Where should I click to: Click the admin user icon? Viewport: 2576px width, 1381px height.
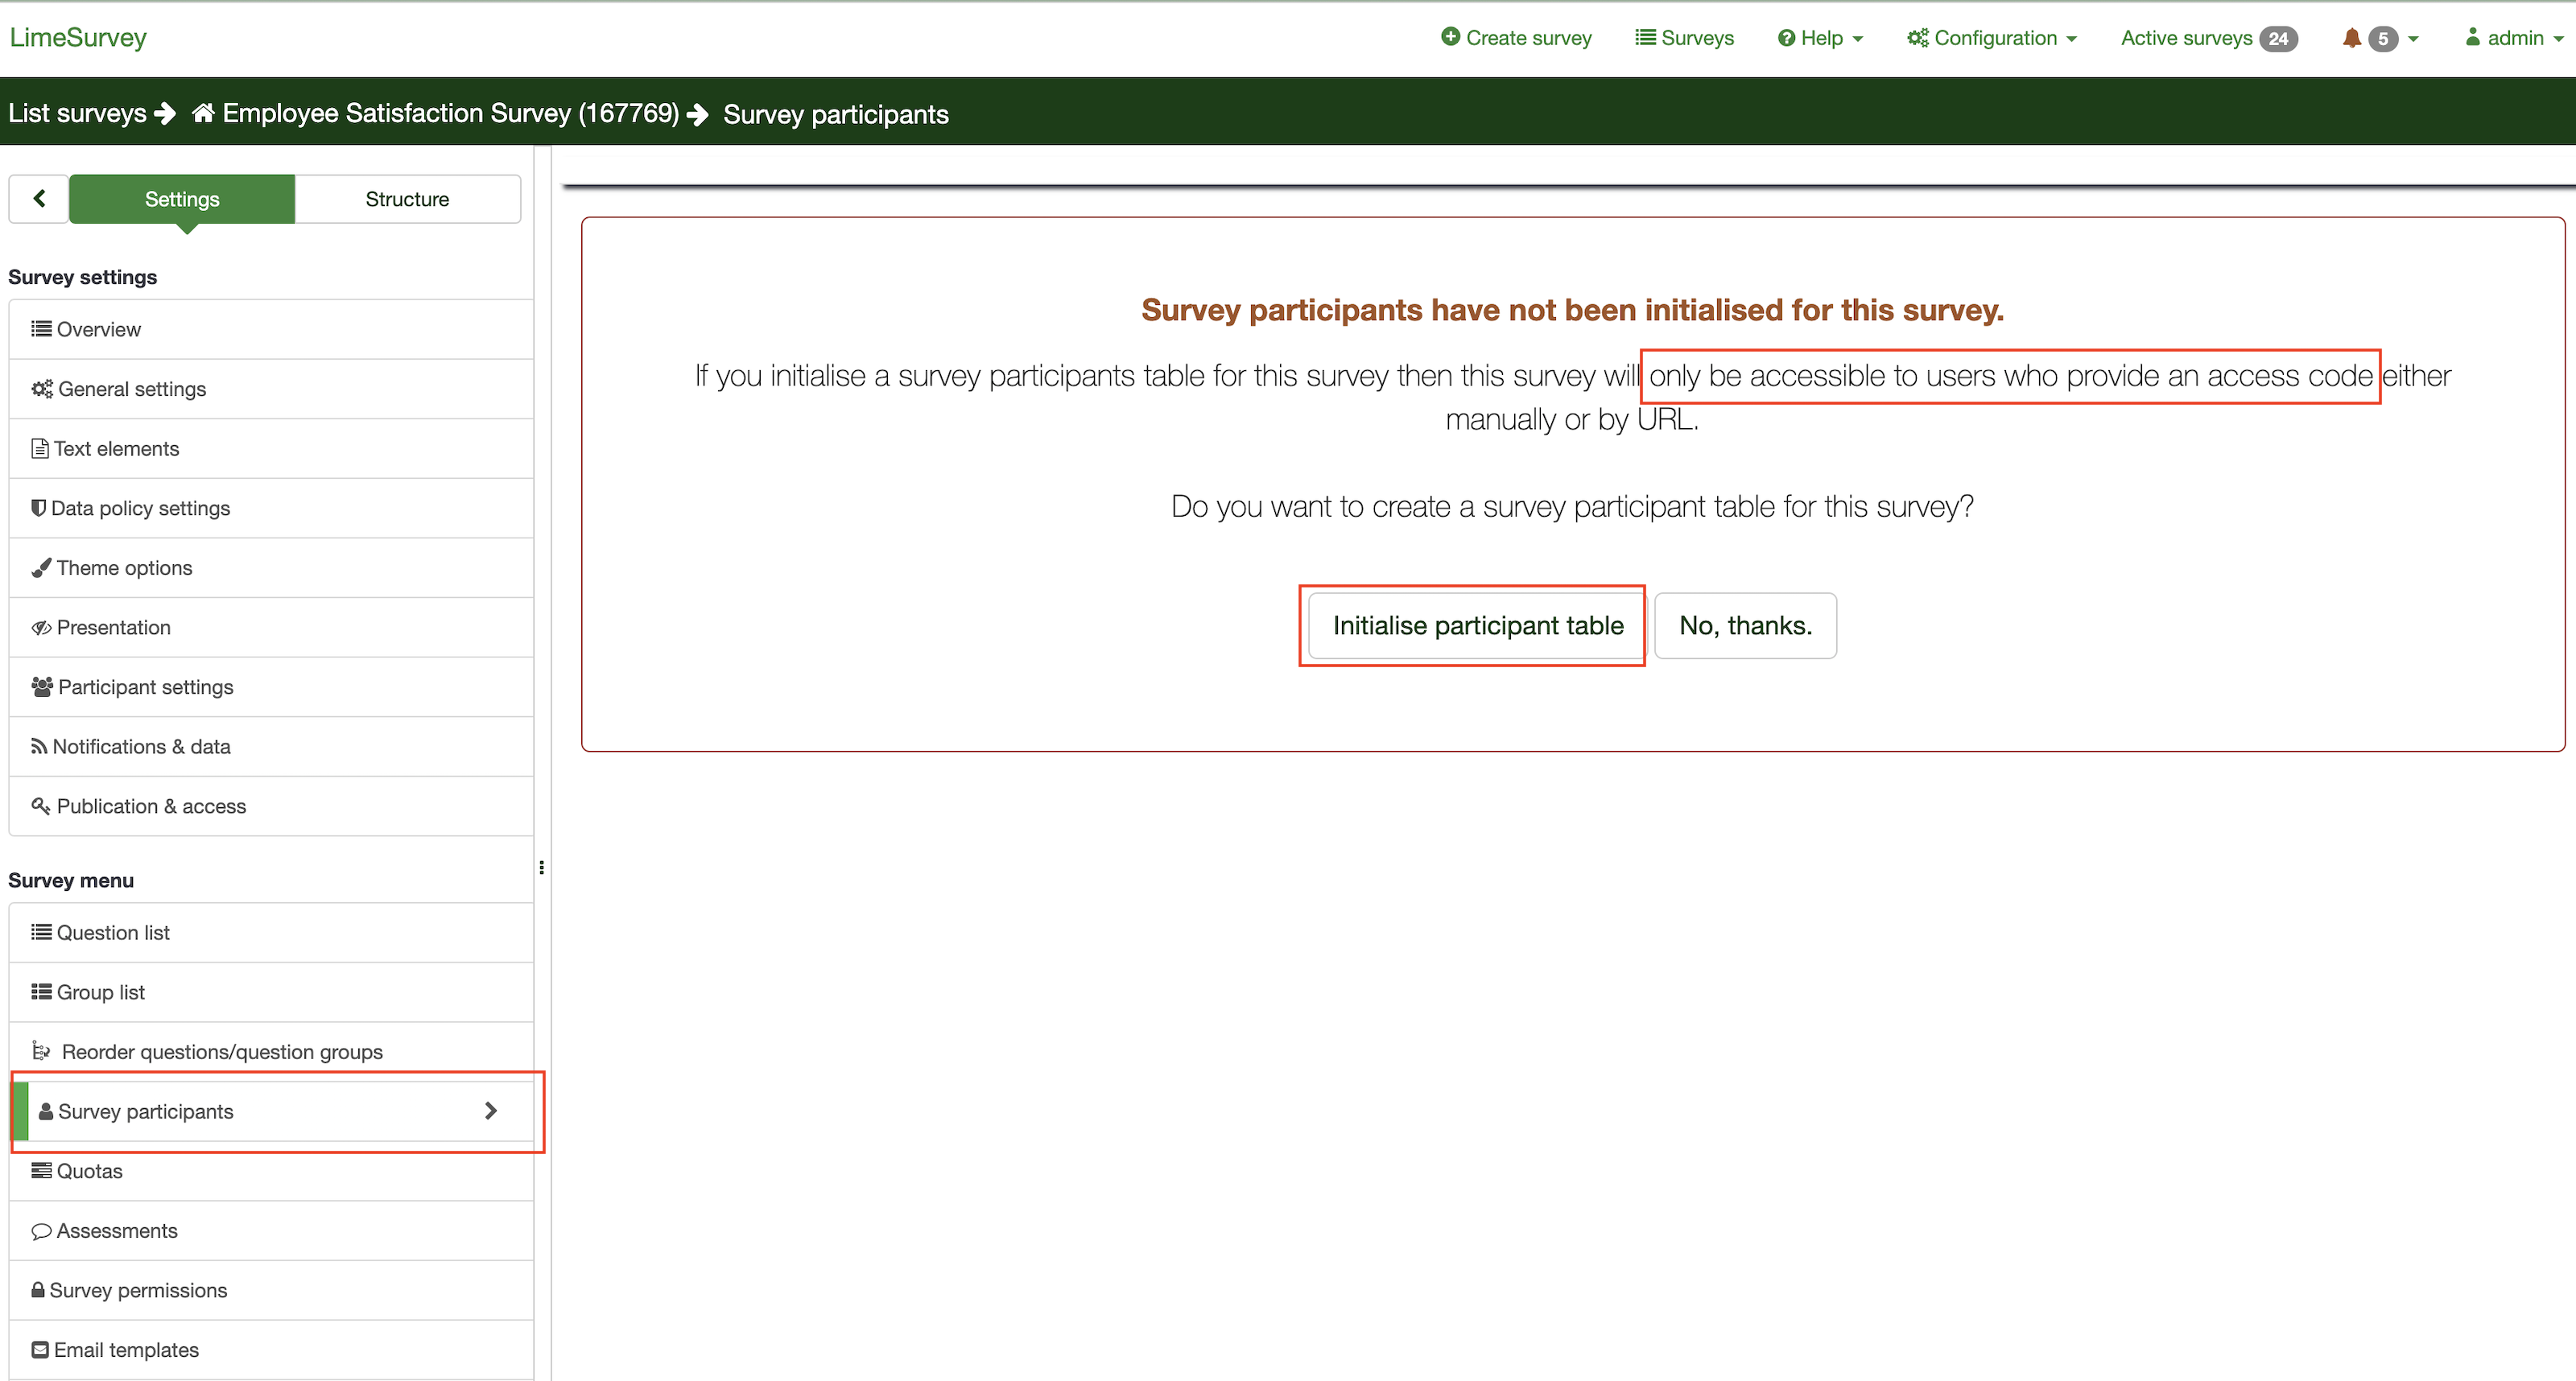click(x=2472, y=37)
